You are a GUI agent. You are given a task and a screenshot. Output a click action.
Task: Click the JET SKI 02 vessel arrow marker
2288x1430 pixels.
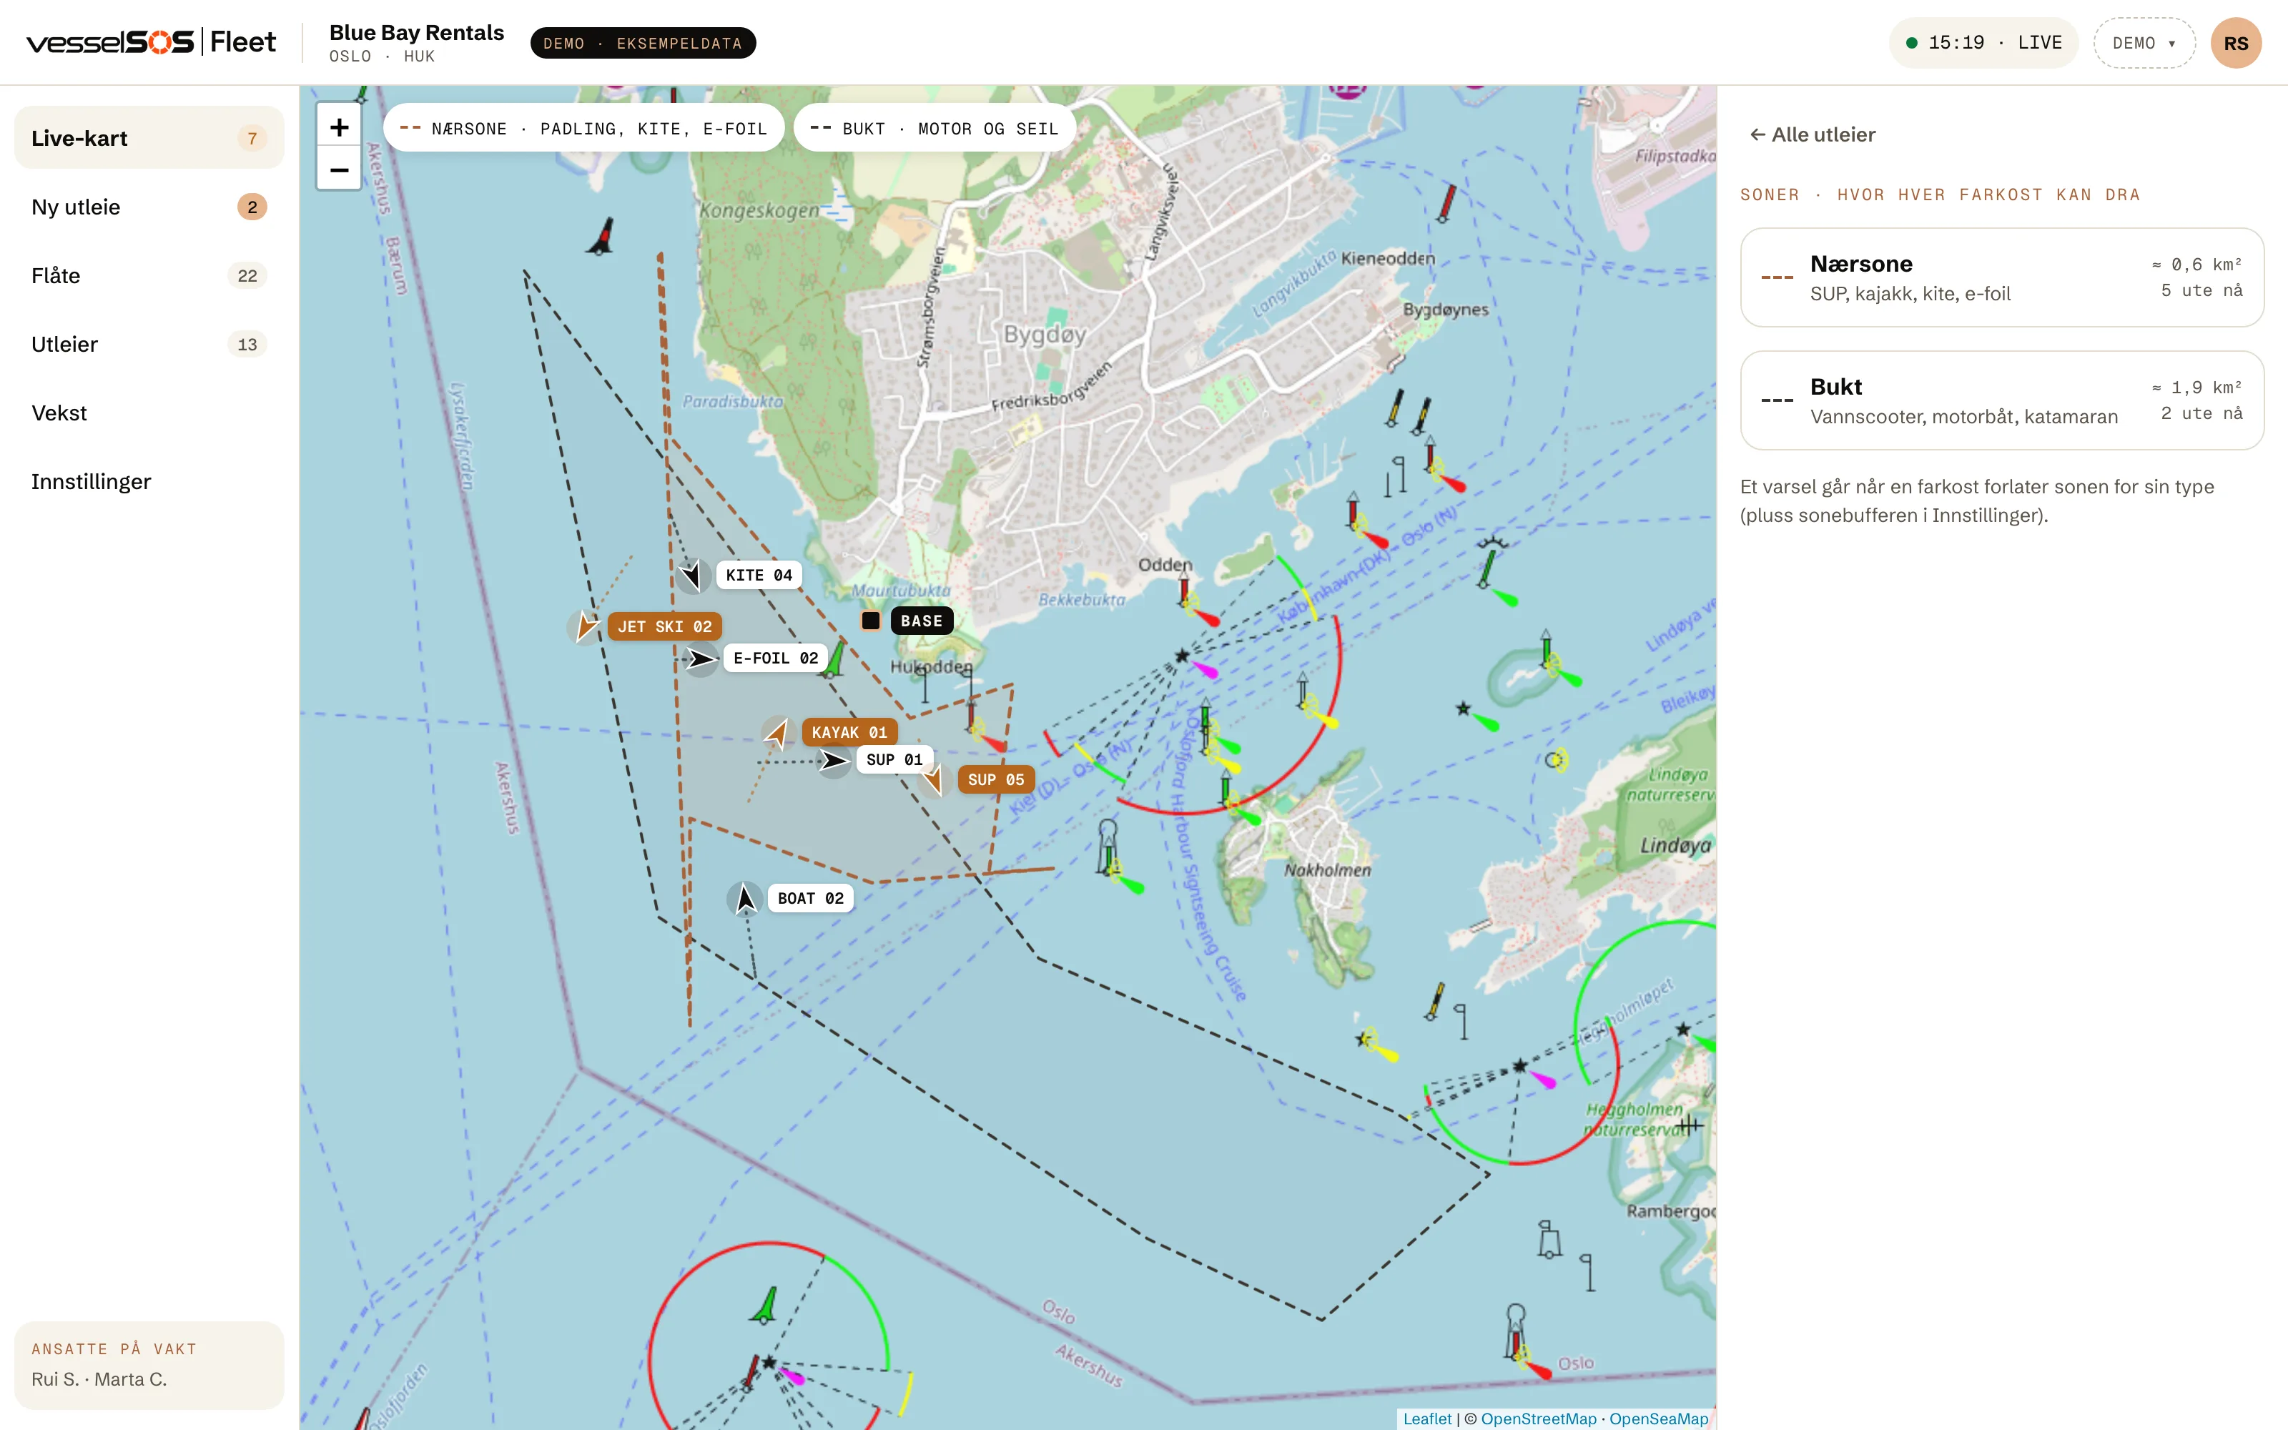click(586, 626)
